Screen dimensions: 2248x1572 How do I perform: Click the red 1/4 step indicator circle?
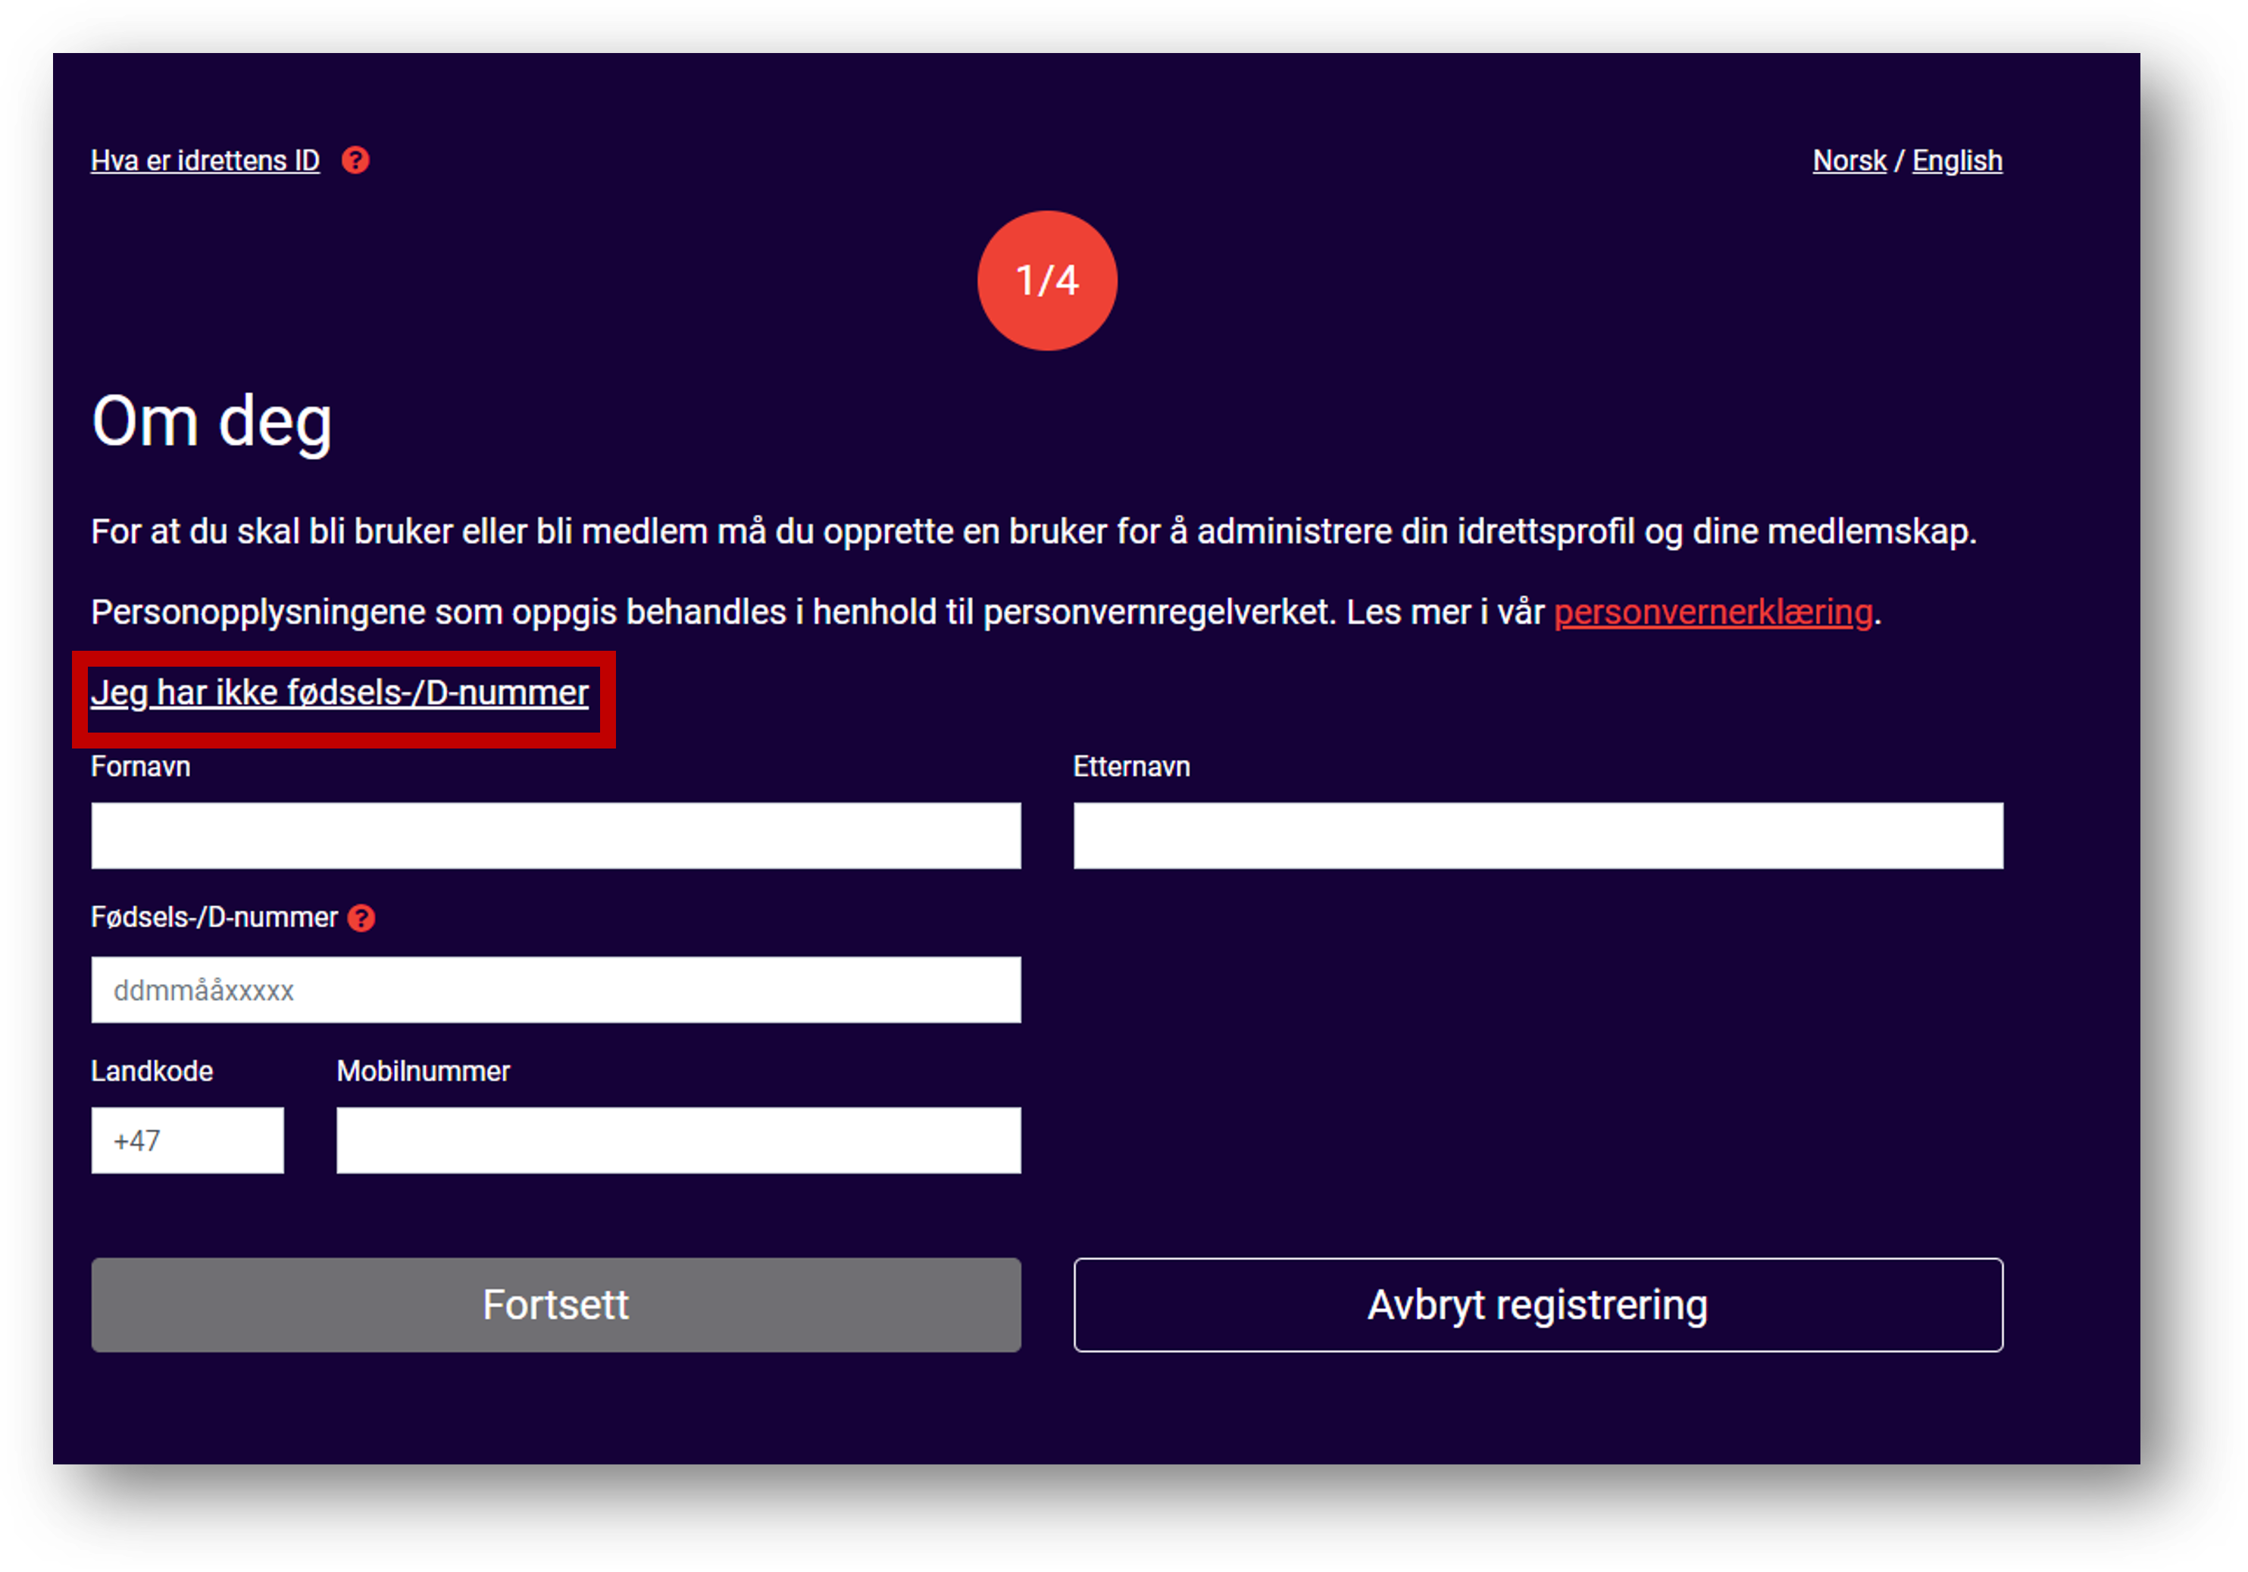coord(1046,281)
